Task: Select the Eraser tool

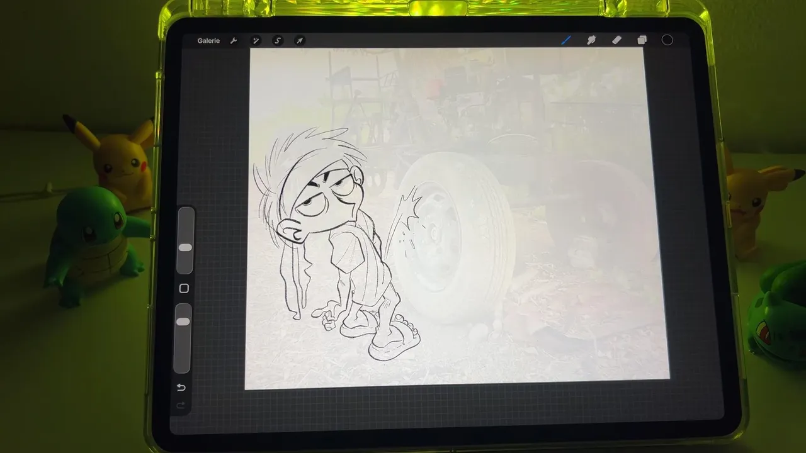Action: tap(616, 40)
